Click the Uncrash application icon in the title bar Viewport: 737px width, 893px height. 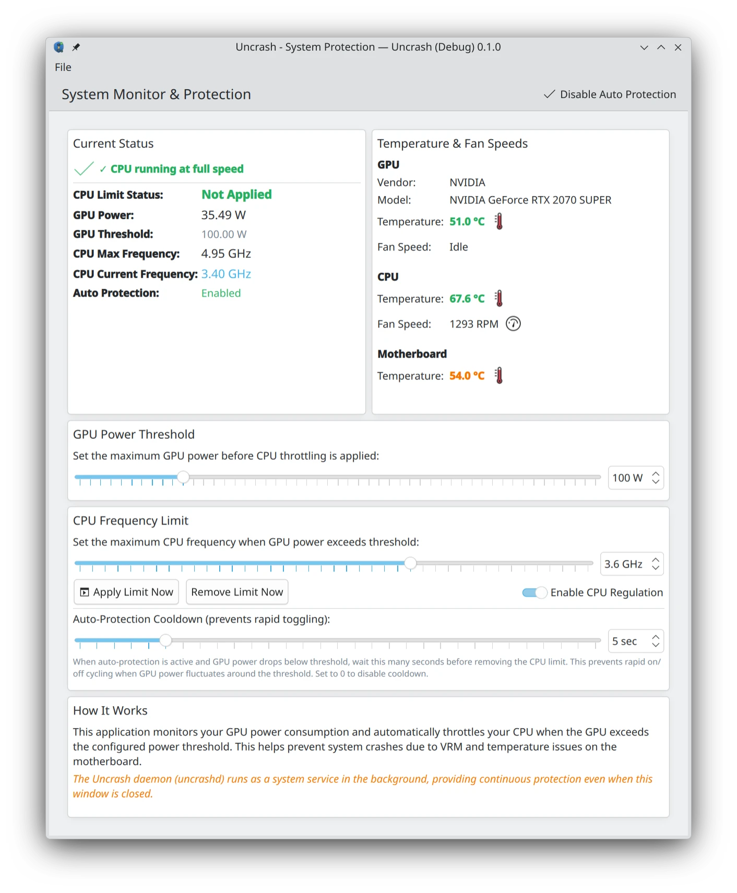(x=59, y=47)
